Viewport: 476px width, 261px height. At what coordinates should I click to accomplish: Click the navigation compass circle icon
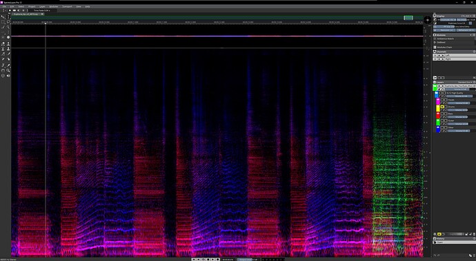tap(428, 20)
